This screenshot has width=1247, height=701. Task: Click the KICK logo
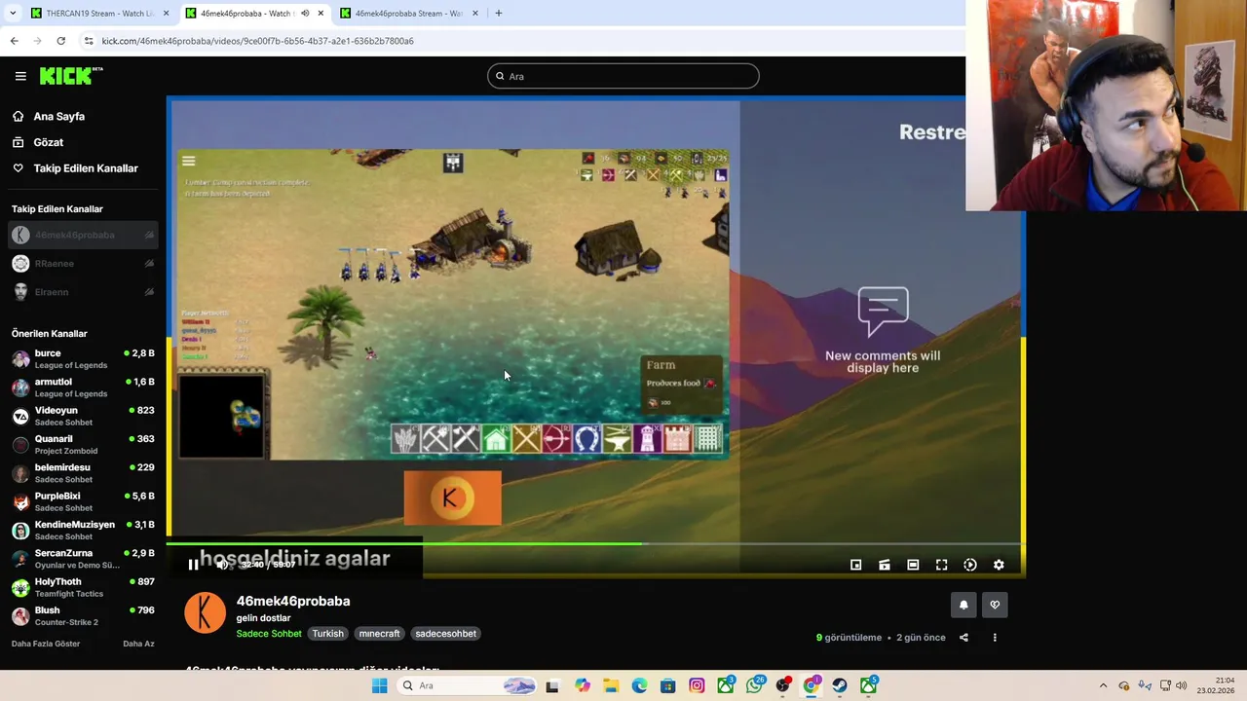click(x=71, y=76)
